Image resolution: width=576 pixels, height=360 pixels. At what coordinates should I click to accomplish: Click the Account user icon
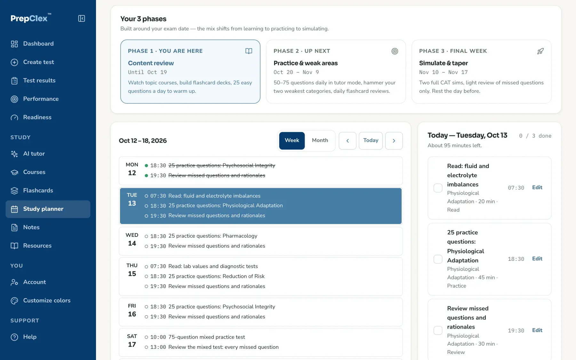14,282
